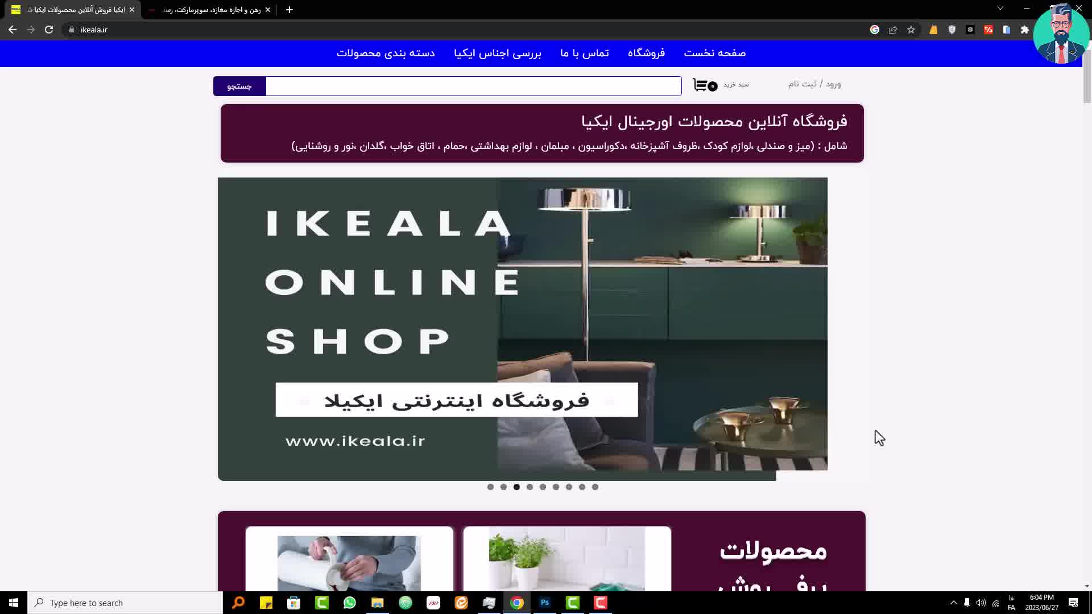Viewport: 1092px width, 614px height.
Task: Click the ikeala.ir address bar
Action: click(466, 30)
